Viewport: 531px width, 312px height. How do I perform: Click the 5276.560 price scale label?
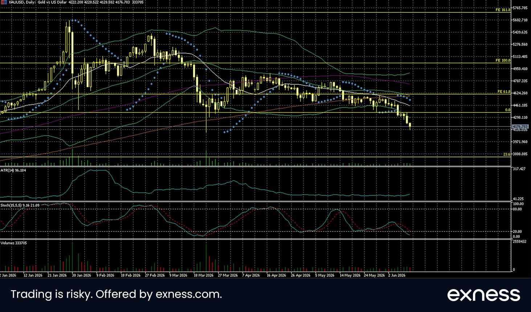(x=520, y=45)
